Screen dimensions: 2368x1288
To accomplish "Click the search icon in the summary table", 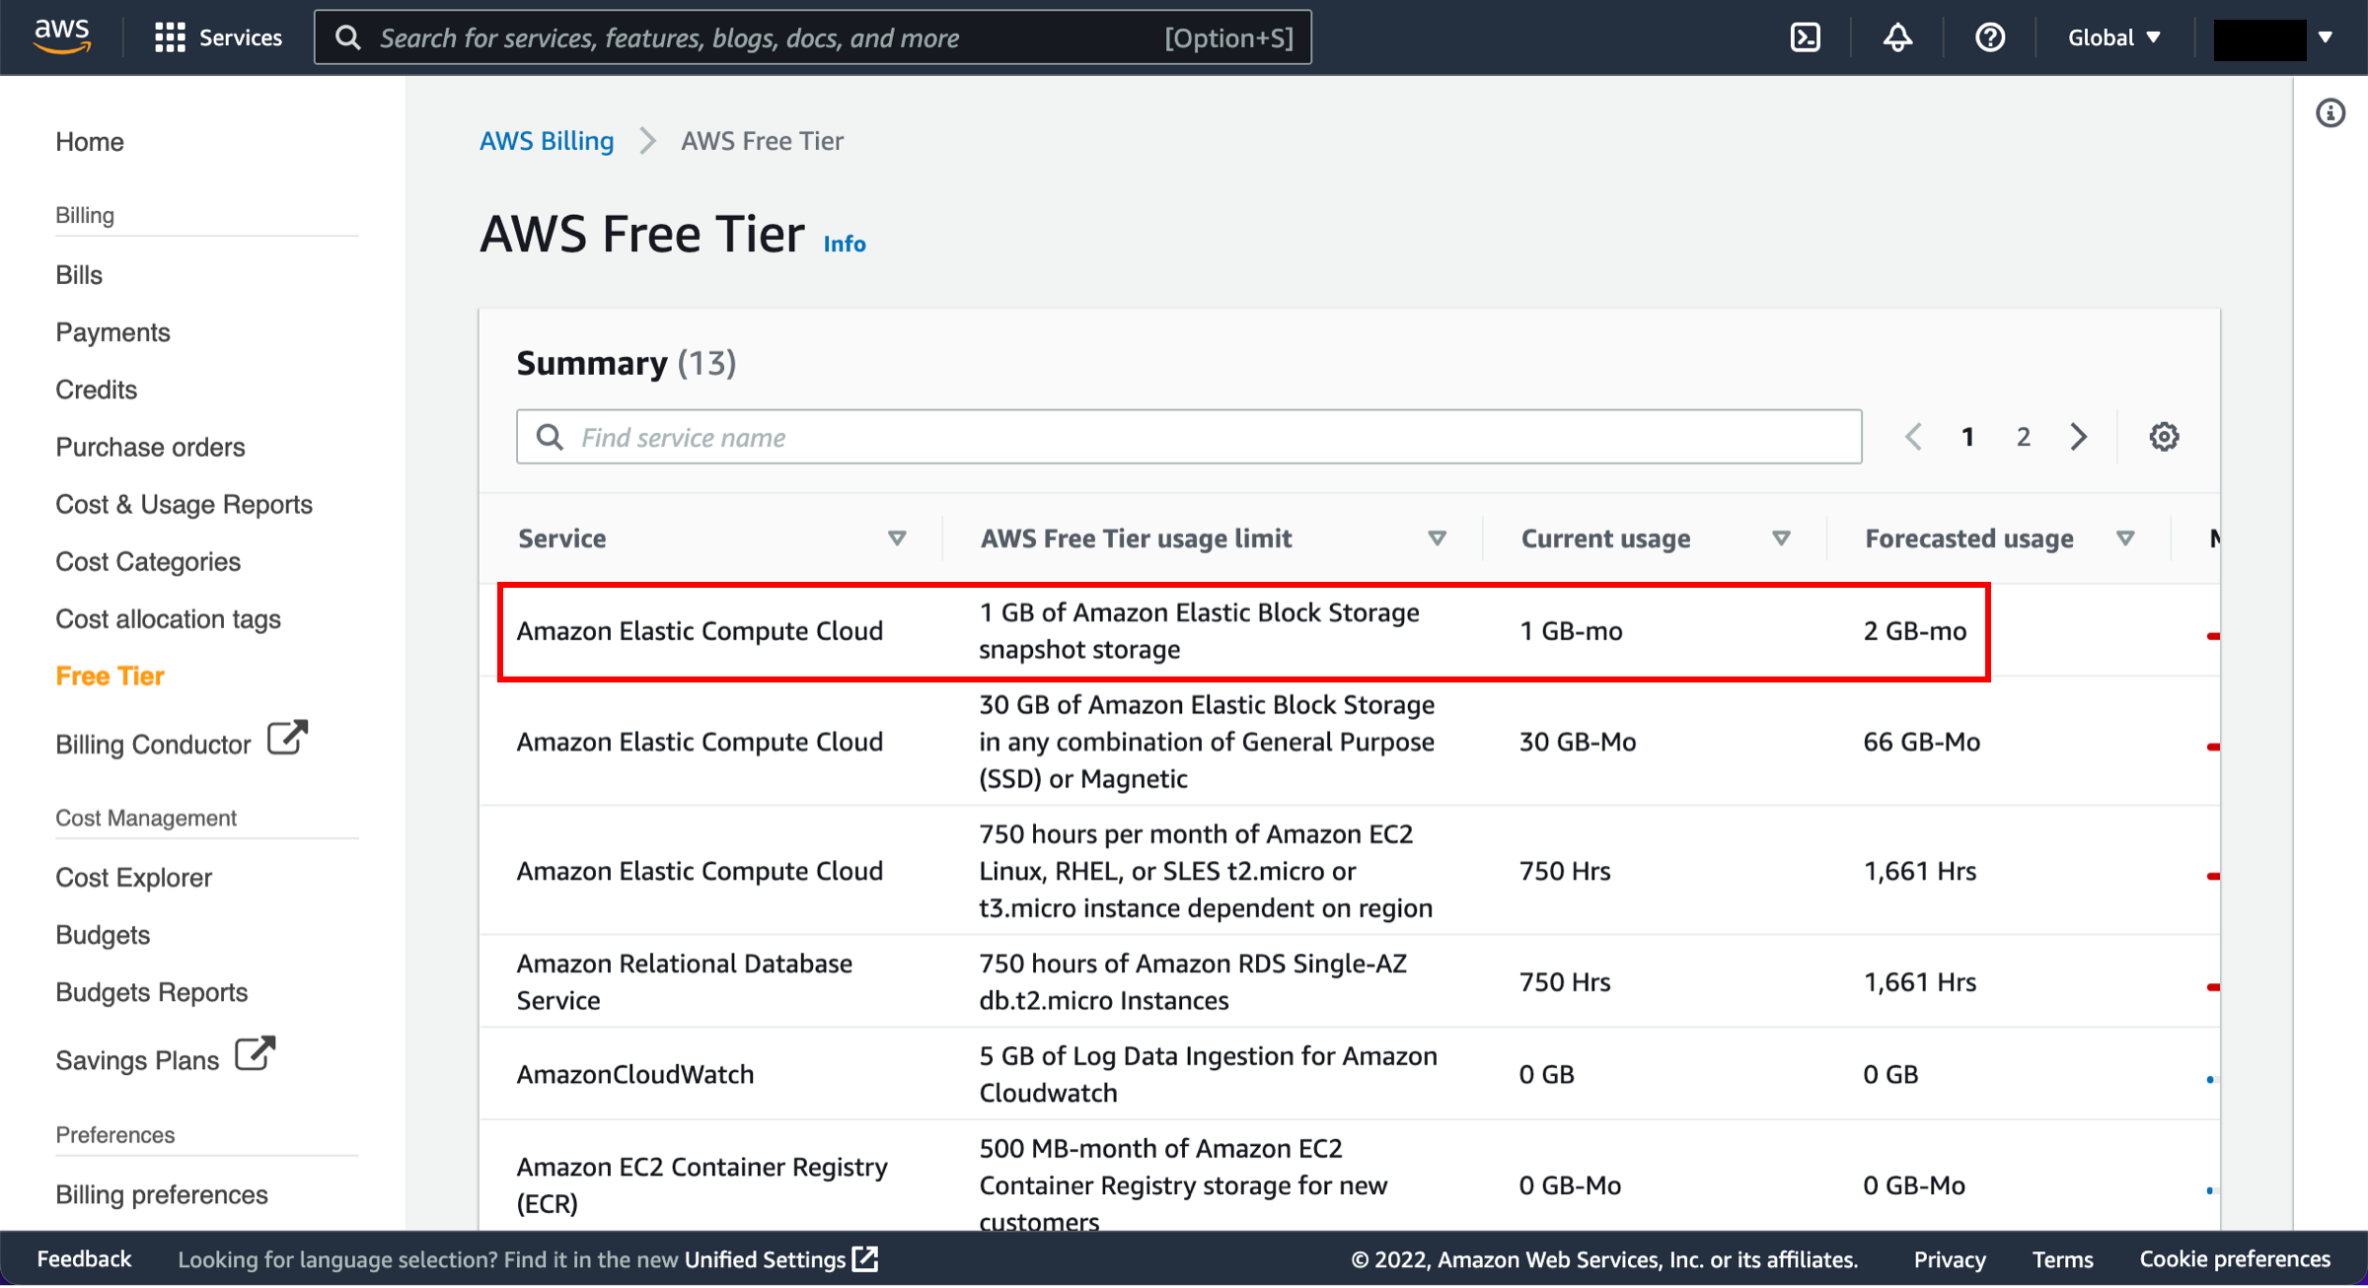I will [x=552, y=436].
